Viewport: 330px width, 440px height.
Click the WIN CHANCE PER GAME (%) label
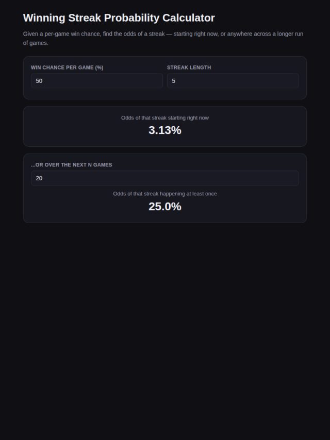[67, 67]
